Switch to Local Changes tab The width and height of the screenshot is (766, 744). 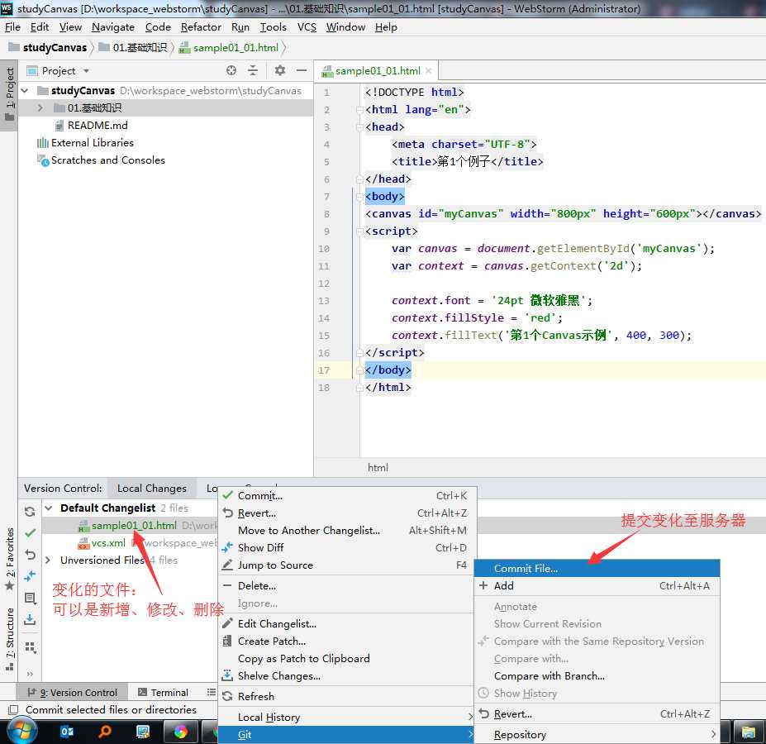coord(151,488)
